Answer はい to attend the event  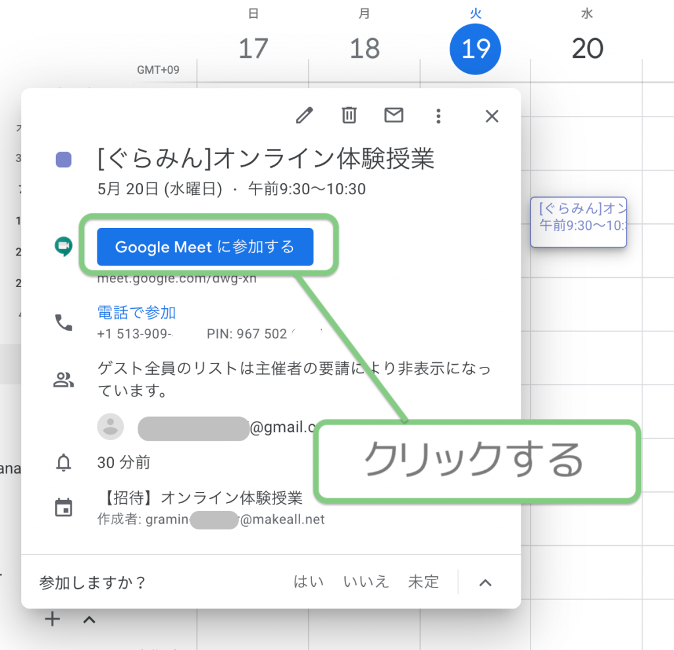[309, 582]
